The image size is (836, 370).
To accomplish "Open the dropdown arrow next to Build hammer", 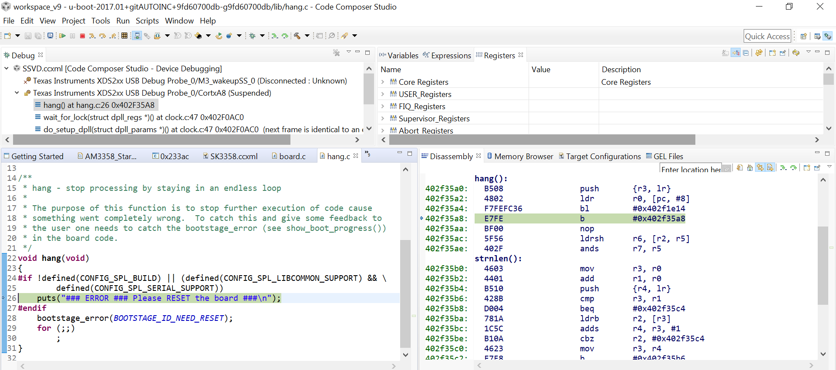I will tap(307, 36).
